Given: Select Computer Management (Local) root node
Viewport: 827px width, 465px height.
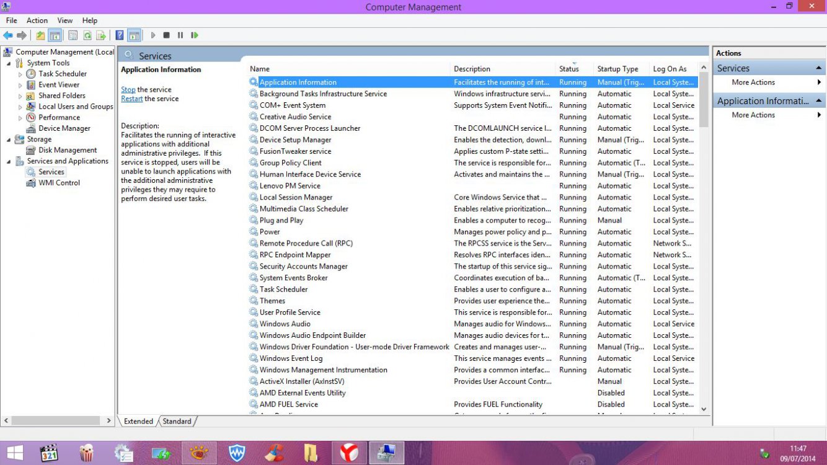Looking at the screenshot, I should tap(65, 52).
